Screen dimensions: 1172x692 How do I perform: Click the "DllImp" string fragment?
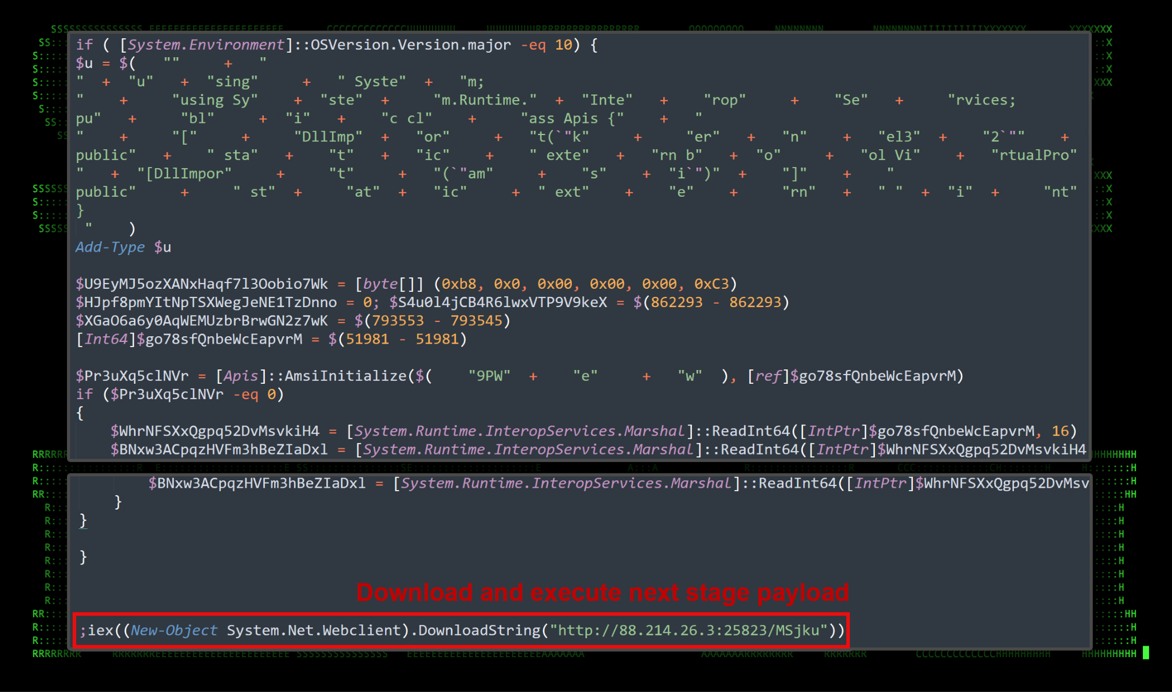point(328,137)
